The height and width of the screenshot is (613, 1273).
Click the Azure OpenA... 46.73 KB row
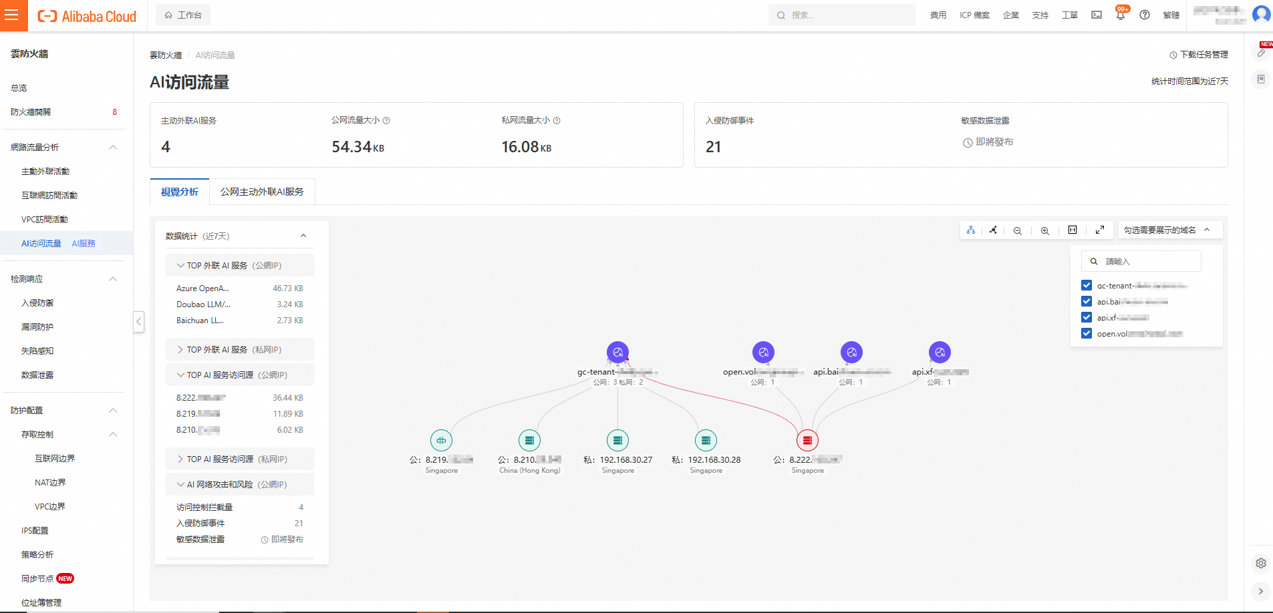pyautogui.click(x=240, y=288)
